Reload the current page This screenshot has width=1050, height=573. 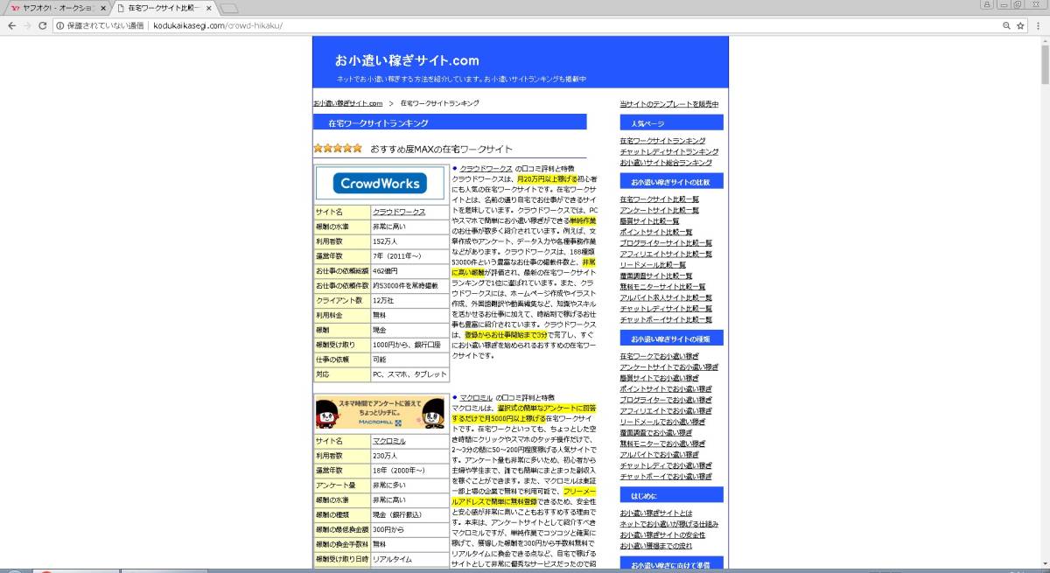tap(42, 26)
